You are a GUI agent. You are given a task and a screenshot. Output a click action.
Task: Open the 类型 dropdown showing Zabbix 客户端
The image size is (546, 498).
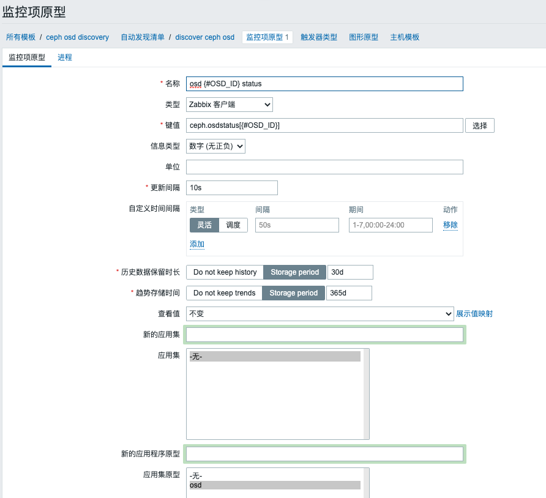point(229,105)
